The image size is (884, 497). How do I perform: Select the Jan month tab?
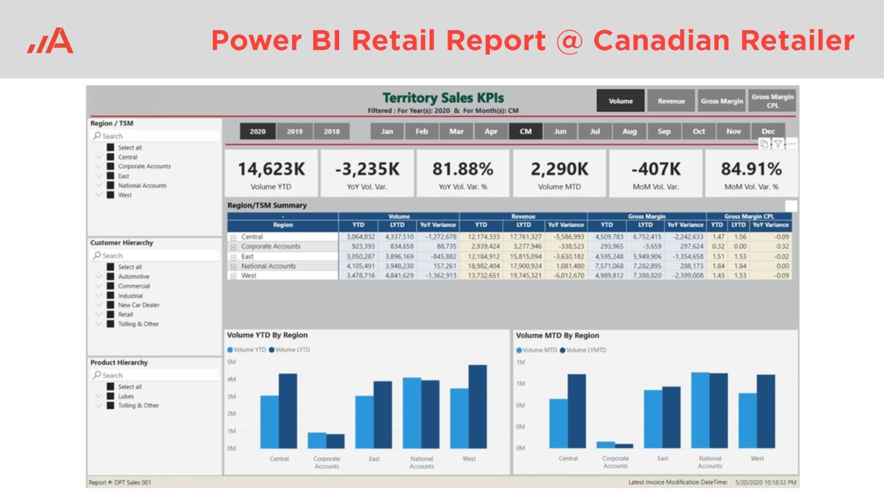pyautogui.click(x=387, y=131)
